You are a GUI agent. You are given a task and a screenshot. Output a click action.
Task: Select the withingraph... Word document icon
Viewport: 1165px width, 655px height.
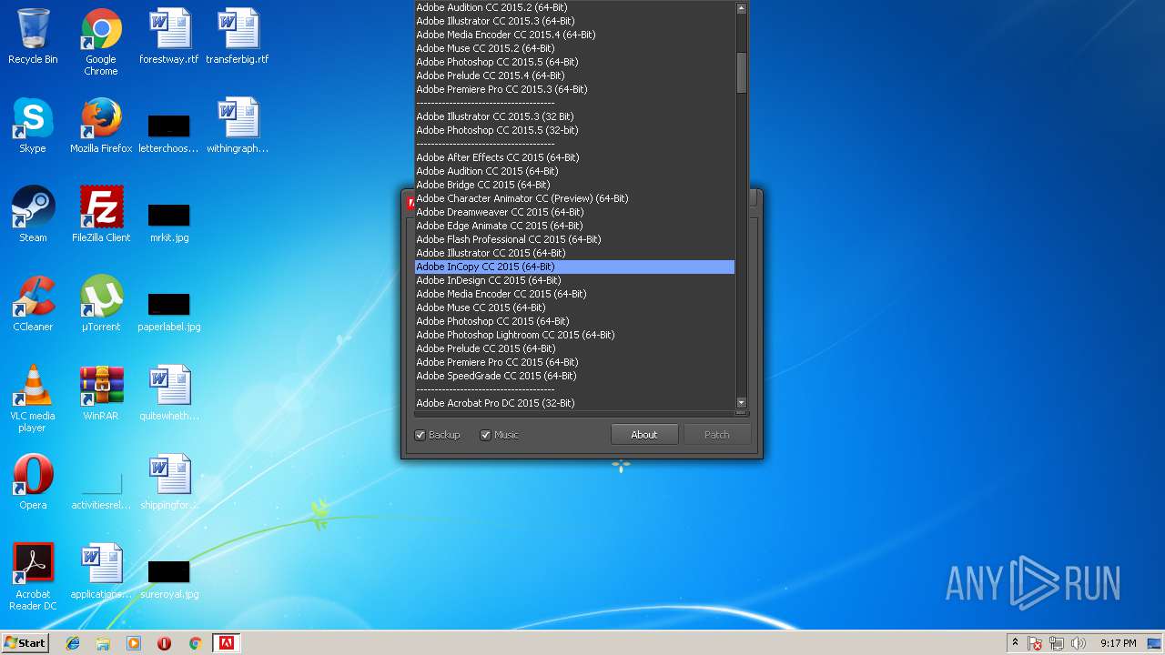click(238, 126)
